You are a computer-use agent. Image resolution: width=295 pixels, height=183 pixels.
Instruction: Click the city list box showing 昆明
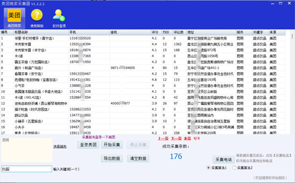[27, 150]
